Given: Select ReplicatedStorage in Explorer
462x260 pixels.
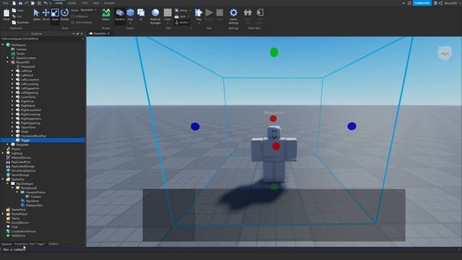Looking at the screenshot, I should pos(23,166).
